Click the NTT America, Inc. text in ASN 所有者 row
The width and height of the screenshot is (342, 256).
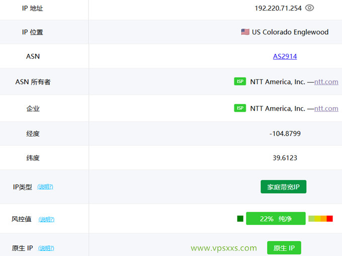278,82
